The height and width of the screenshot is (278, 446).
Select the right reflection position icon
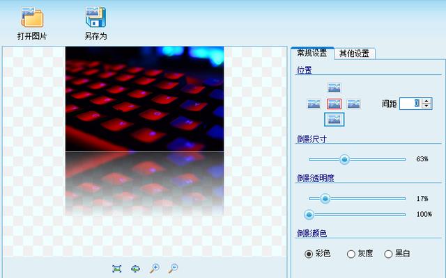click(354, 104)
